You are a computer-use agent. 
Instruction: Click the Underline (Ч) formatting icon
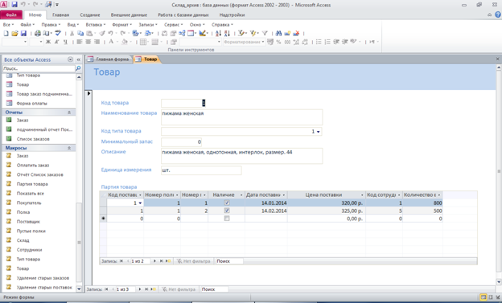coord(65,42)
